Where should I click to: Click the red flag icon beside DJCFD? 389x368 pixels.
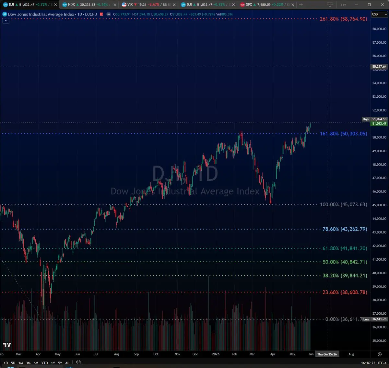point(102,14)
